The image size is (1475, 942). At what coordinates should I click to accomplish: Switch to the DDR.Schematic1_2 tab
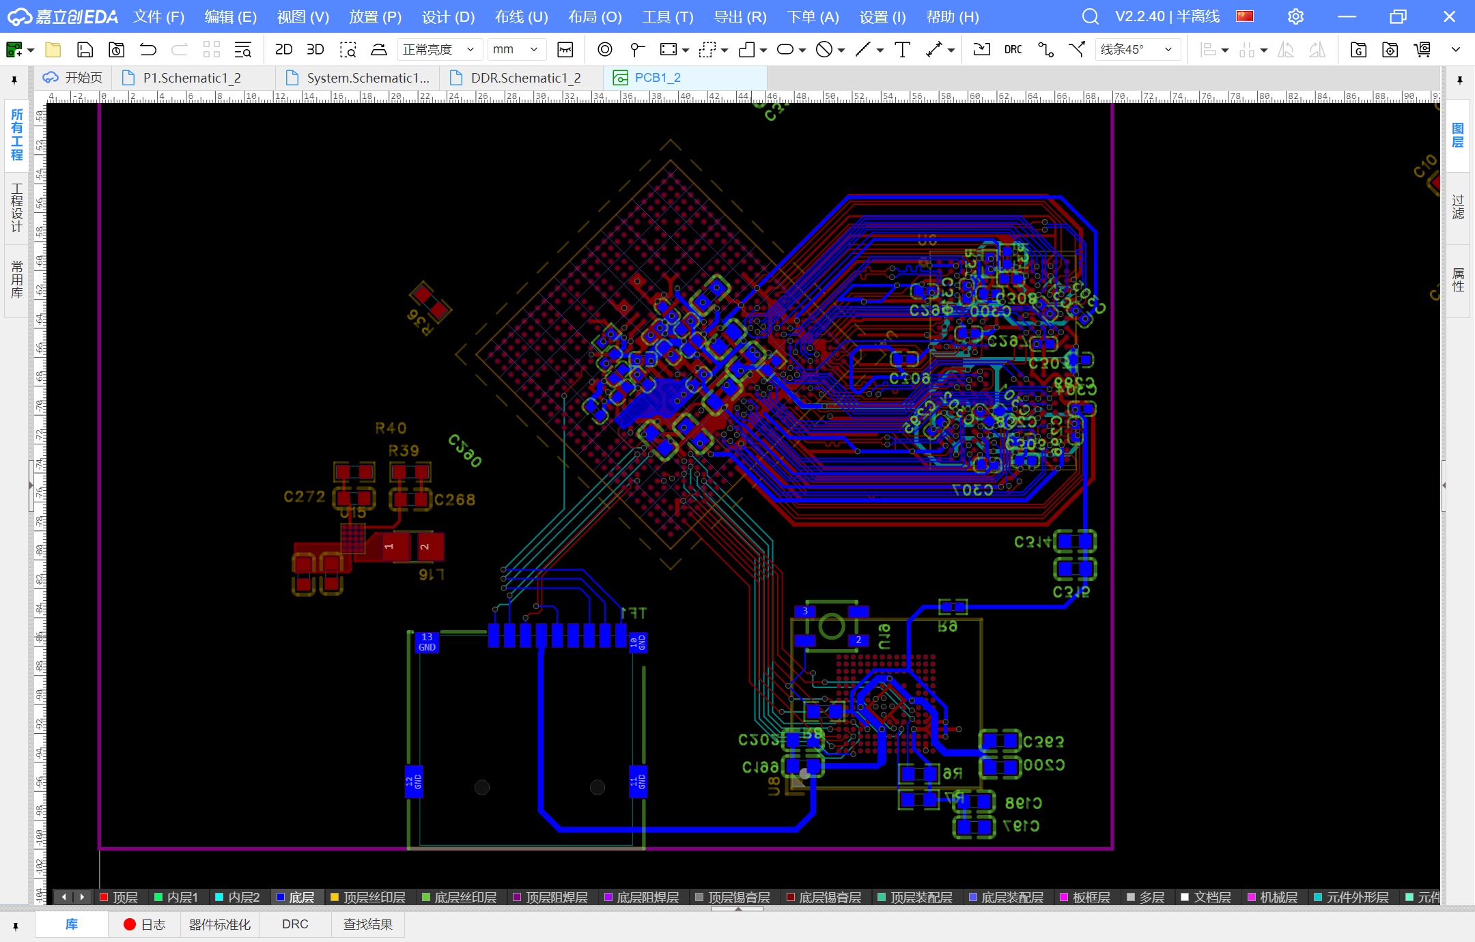(525, 78)
